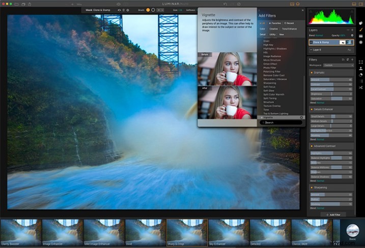Click the Add Filter button

[x=333, y=215]
